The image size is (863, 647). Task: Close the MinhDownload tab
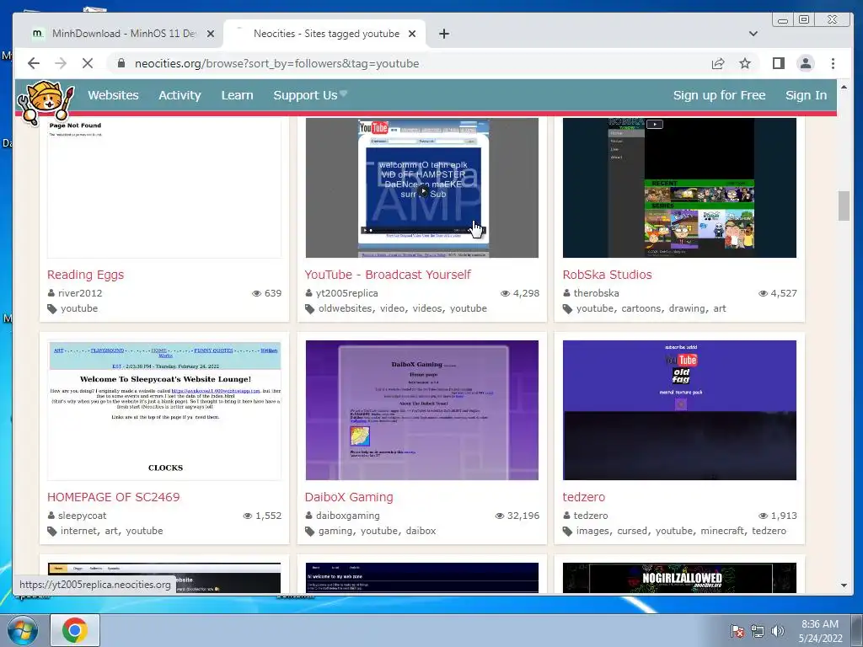210,34
